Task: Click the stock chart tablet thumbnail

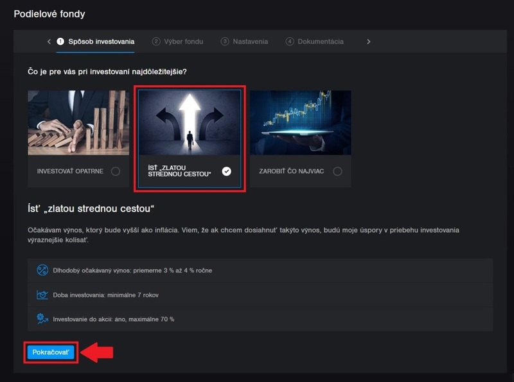Action: [x=300, y=122]
